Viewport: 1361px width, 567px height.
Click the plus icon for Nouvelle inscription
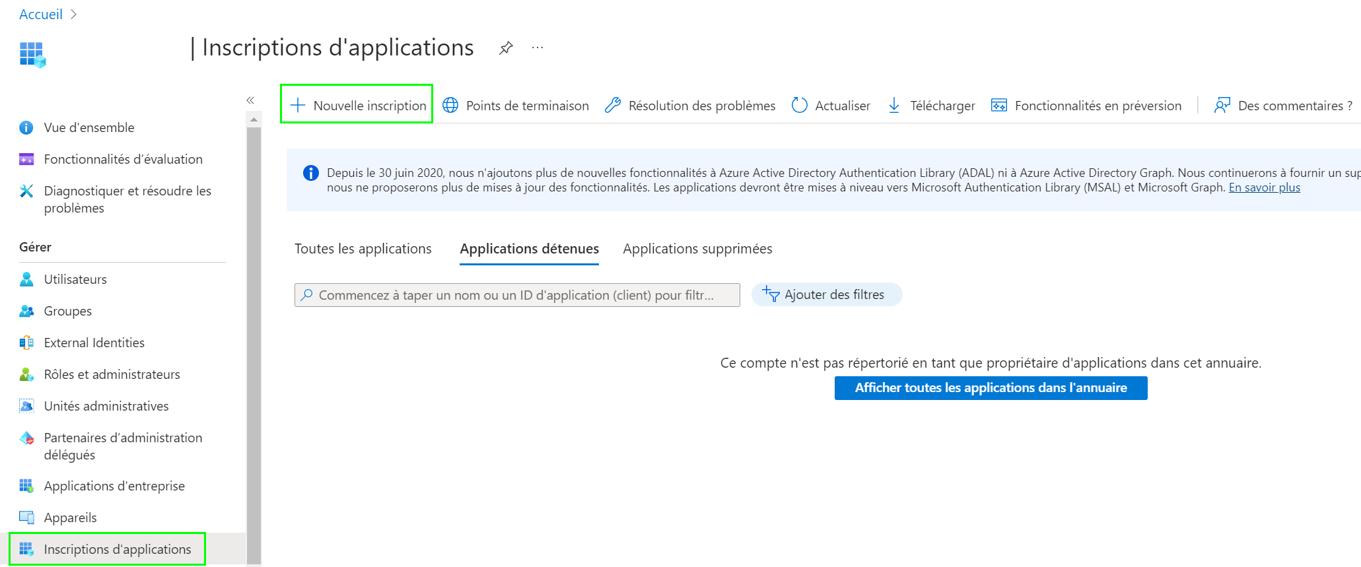[298, 106]
